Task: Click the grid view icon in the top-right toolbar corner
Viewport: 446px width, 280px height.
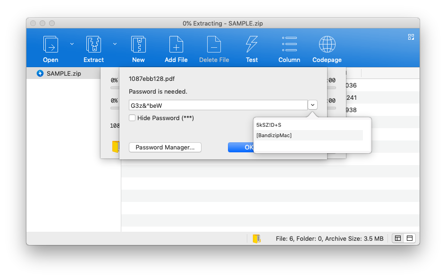Action: click(411, 37)
